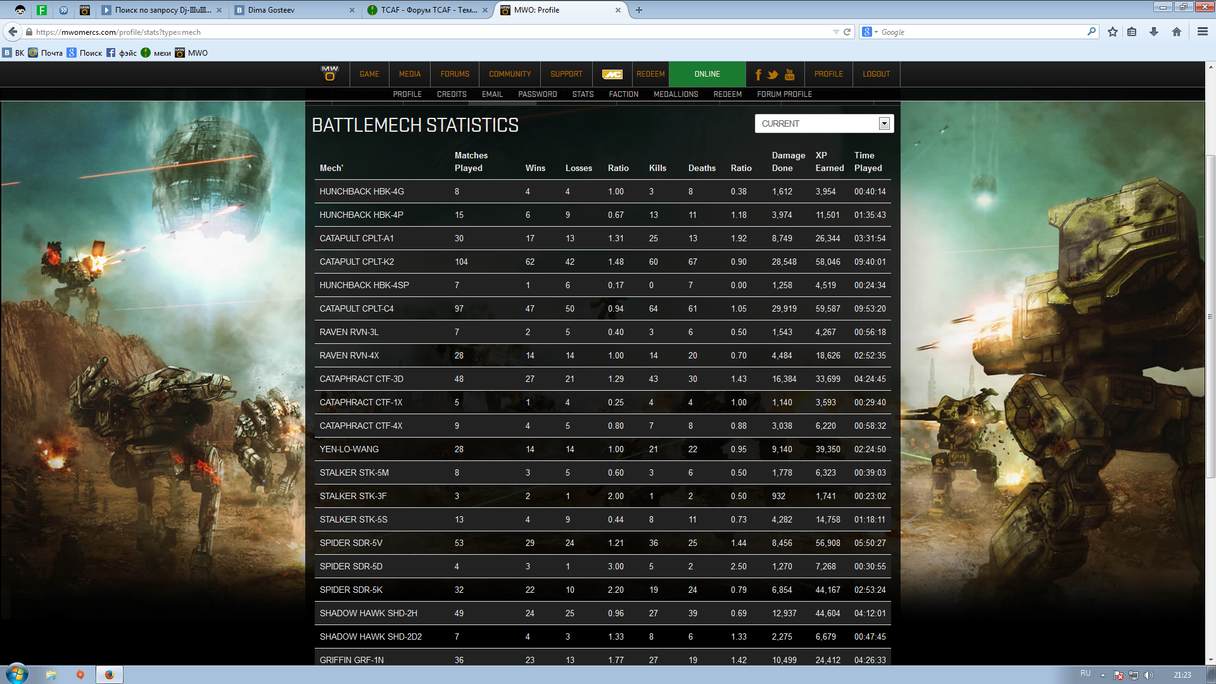This screenshot has width=1216, height=684.
Task: Open the SUPPORT menu
Action: pos(566,74)
